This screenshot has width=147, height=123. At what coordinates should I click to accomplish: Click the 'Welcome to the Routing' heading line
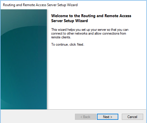click(x=91, y=16)
